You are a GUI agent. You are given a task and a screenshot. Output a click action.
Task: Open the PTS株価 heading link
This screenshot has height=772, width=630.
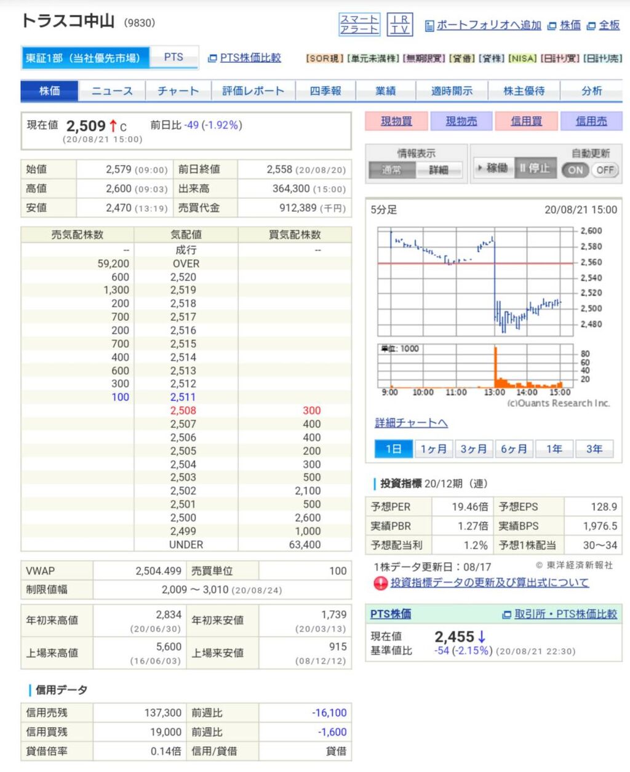(391, 614)
